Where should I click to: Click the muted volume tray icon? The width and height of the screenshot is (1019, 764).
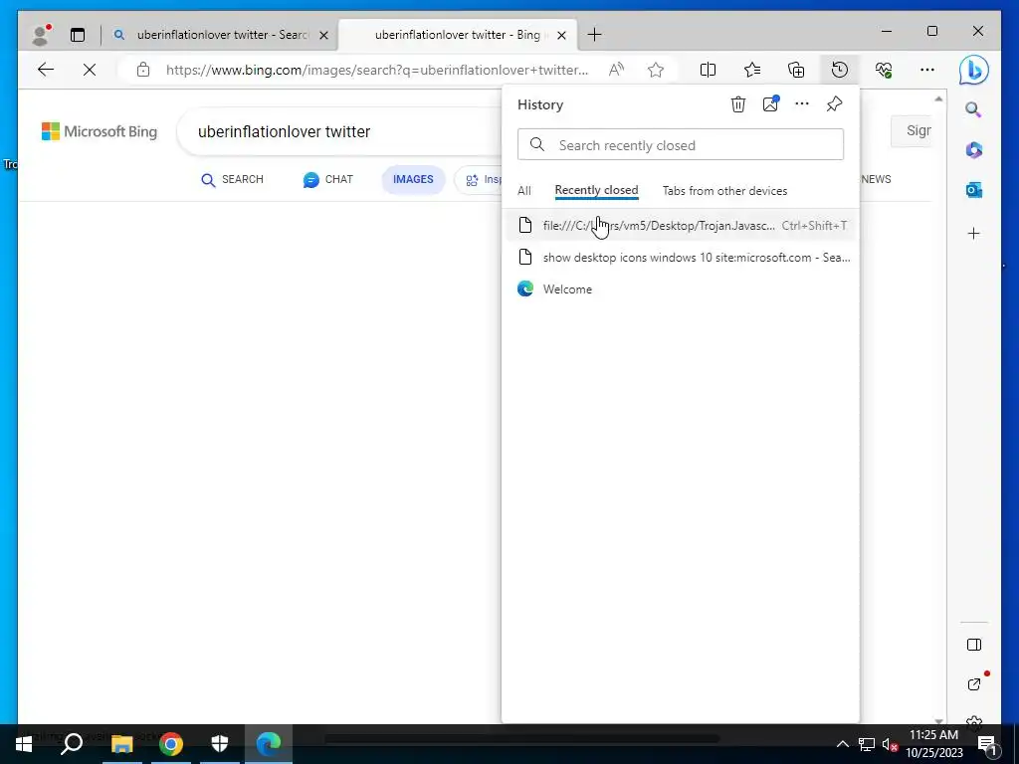pyautogui.click(x=890, y=744)
